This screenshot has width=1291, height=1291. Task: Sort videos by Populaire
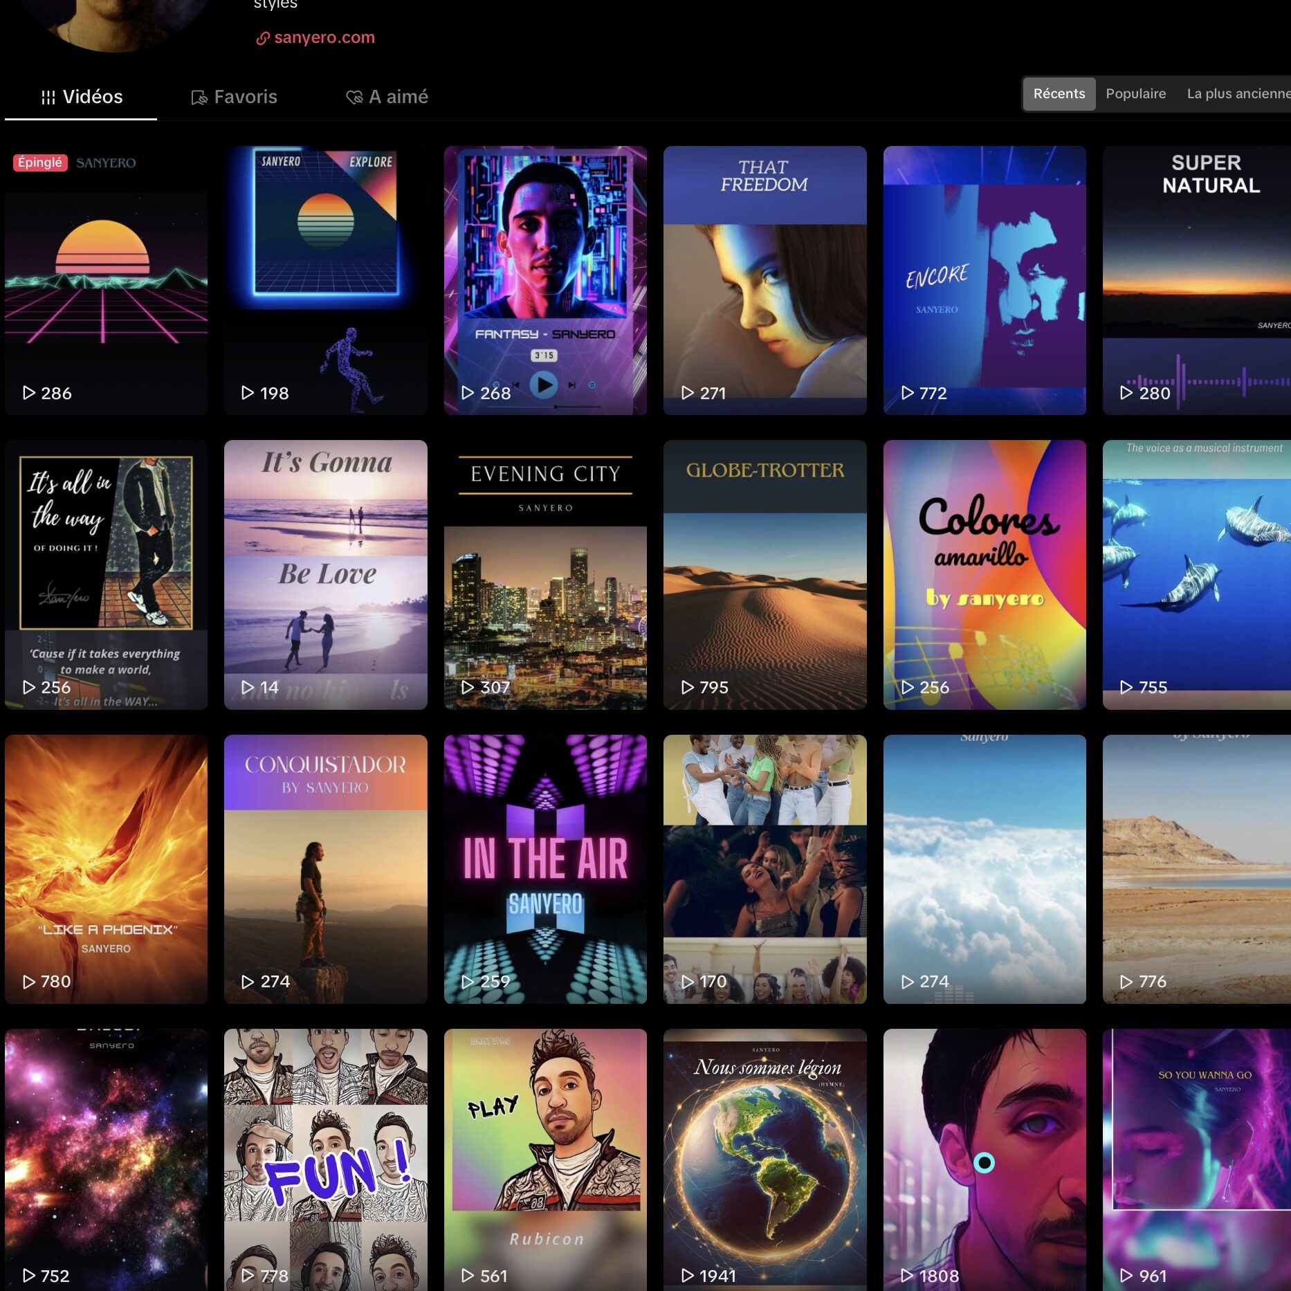point(1135,93)
